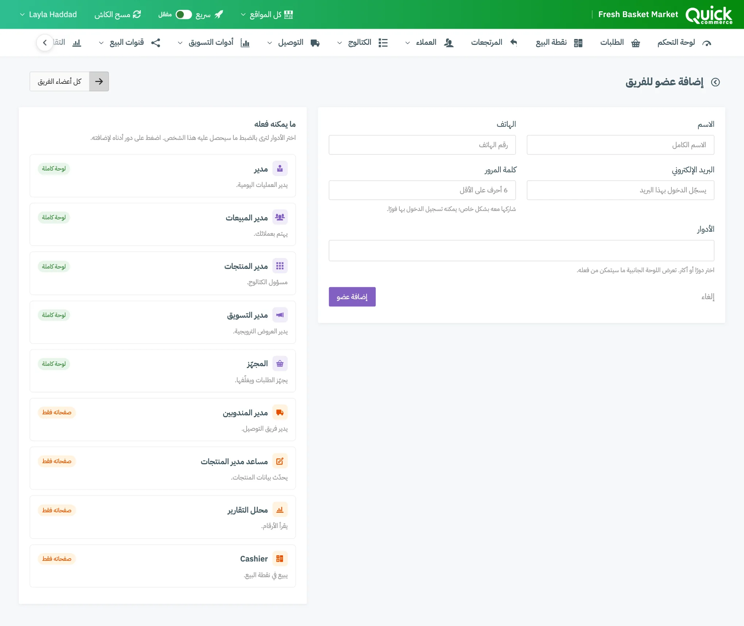This screenshot has height=626, width=744.
Task: Click the arrow icon on all team members button
Action: tap(99, 81)
